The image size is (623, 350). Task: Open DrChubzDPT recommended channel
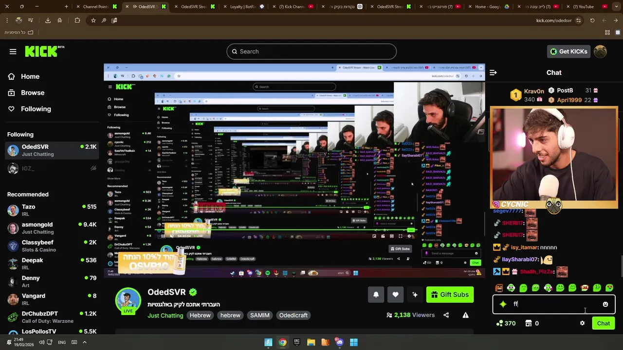pyautogui.click(x=52, y=317)
